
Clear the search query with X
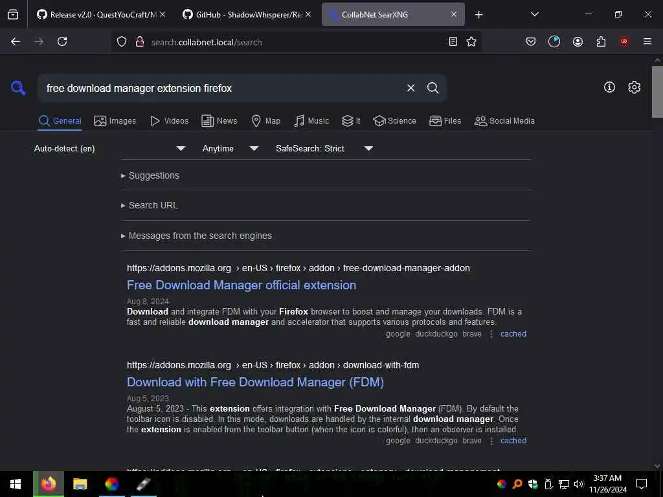(x=410, y=88)
